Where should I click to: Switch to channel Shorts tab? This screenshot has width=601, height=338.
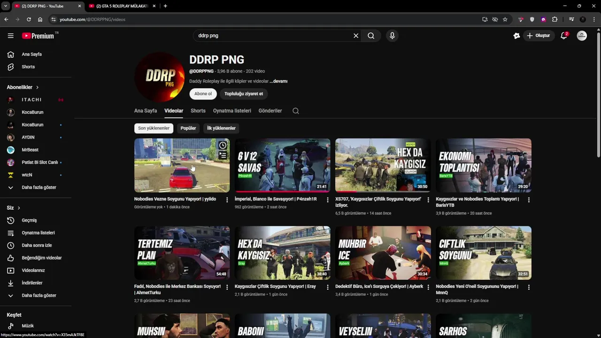click(x=198, y=111)
